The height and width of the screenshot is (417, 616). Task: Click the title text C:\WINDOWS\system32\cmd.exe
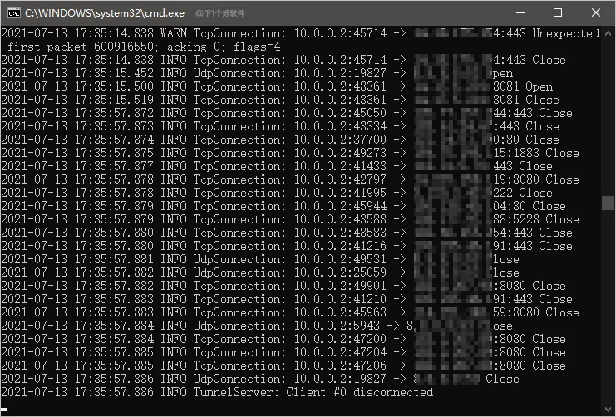[105, 13]
